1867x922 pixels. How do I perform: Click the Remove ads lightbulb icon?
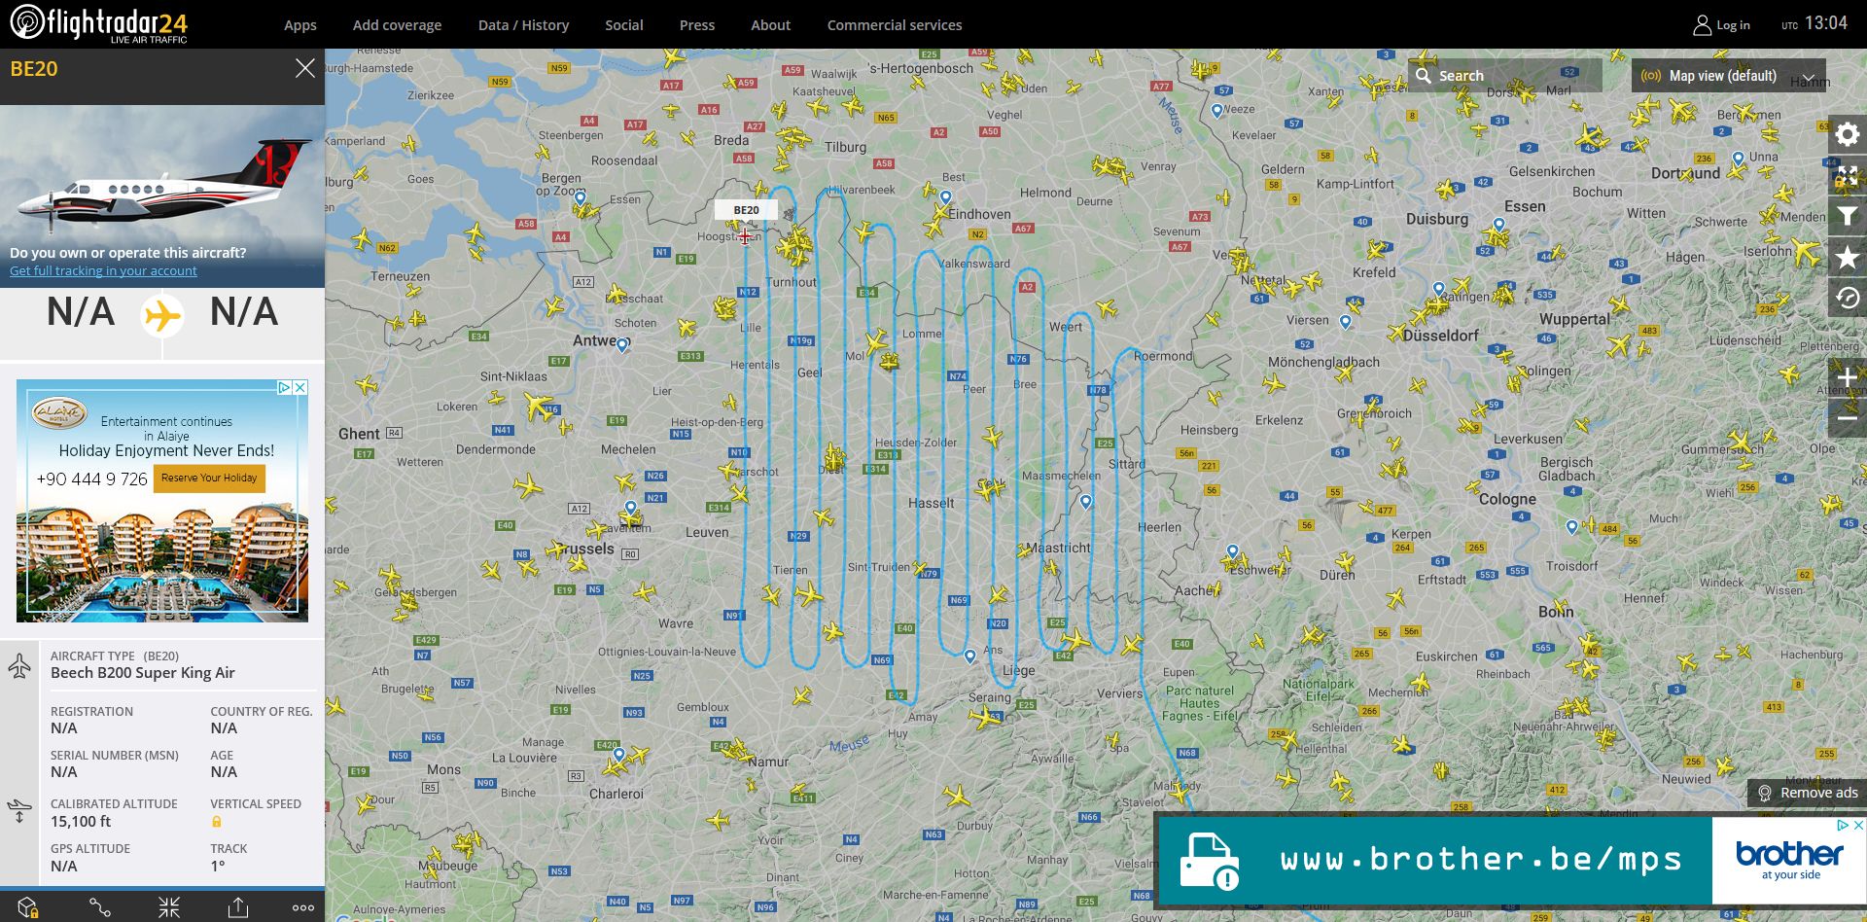[x=1765, y=793]
